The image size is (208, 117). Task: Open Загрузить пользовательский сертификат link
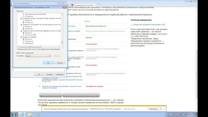(x=61, y=87)
